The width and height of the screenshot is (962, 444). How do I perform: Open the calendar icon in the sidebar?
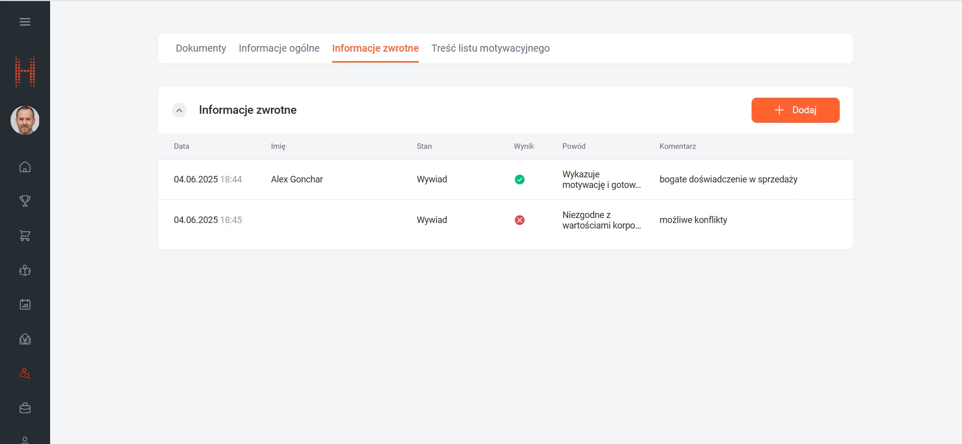click(x=25, y=305)
